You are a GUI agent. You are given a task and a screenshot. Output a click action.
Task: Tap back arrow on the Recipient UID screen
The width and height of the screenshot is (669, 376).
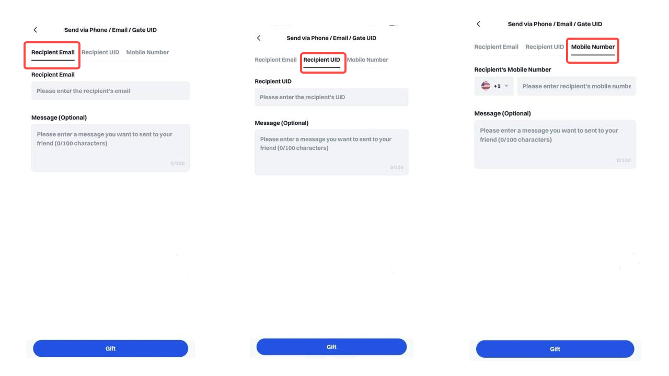(x=259, y=38)
